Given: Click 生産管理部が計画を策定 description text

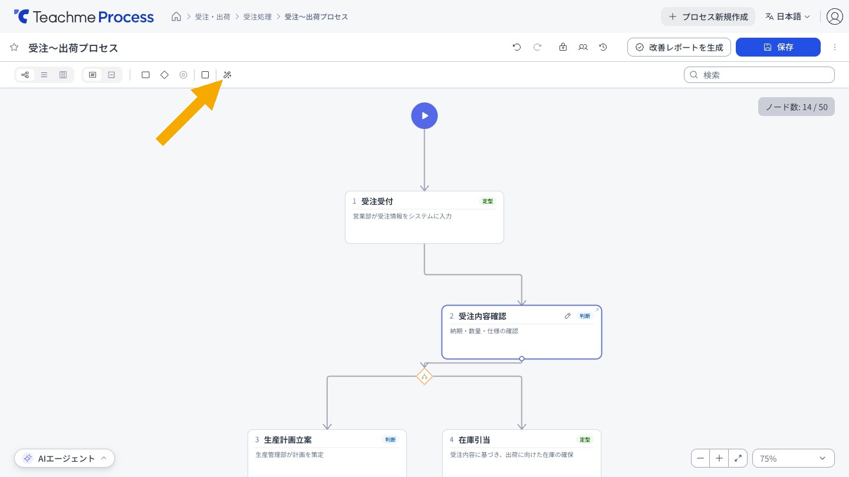Looking at the screenshot, I should pyautogui.click(x=289, y=455).
